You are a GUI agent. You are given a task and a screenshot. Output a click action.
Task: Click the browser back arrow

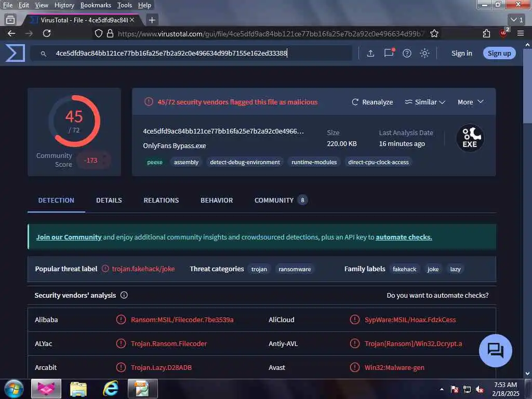click(x=11, y=33)
